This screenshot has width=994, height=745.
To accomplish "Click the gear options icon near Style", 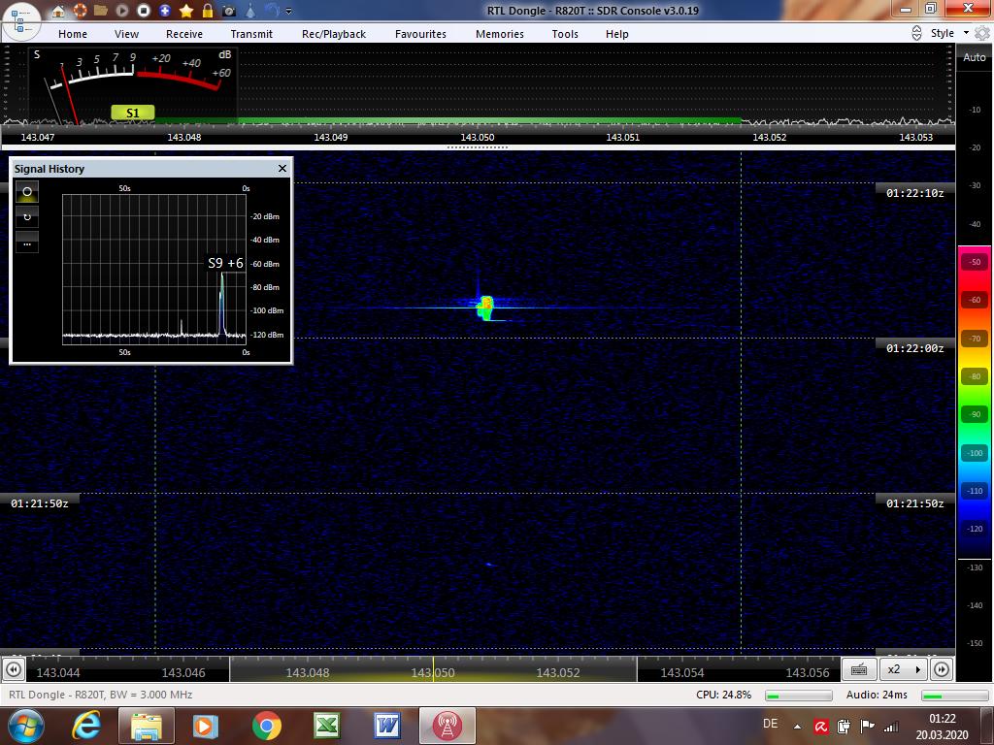I will [982, 33].
